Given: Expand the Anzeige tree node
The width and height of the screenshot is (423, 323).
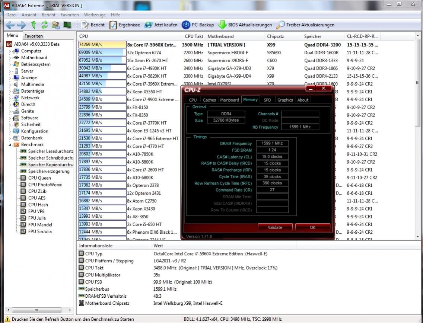Looking at the screenshot, I should (x=10, y=78).
